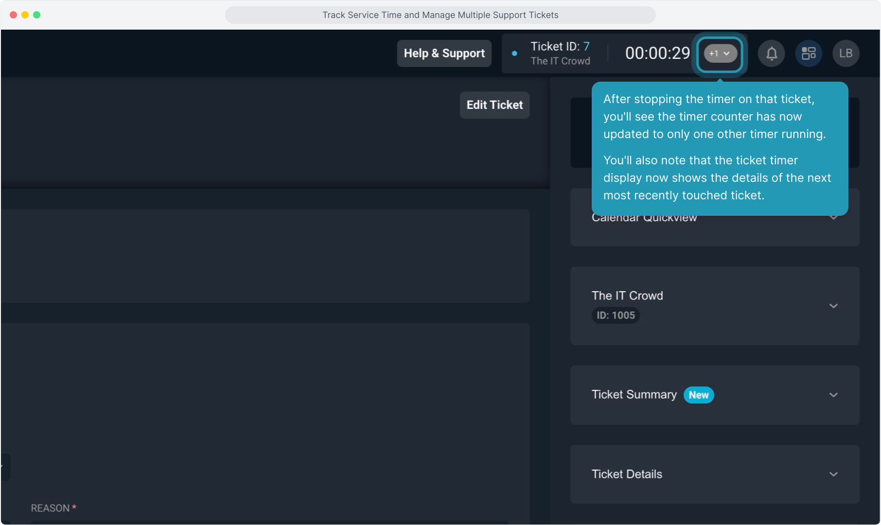Expand the Ticket Details chevron

click(x=833, y=474)
